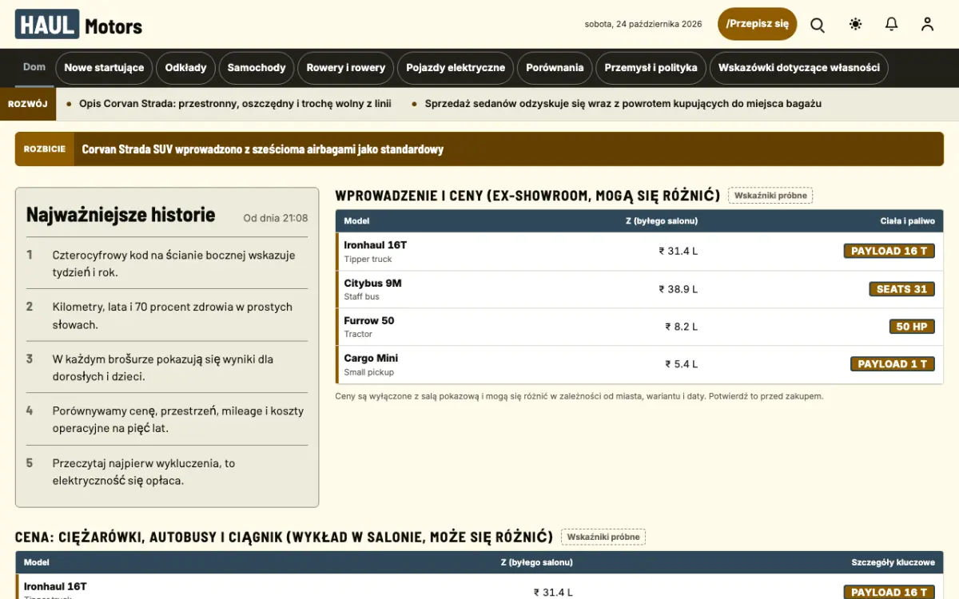This screenshot has width=959, height=599.
Task: Click the PAYLOAD 16 T badge in the top table
Action: point(889,252)
